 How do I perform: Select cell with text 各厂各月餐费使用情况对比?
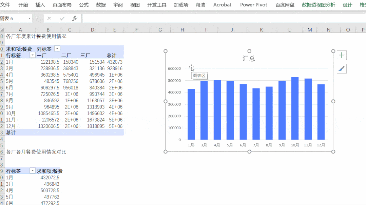(36, 152)
